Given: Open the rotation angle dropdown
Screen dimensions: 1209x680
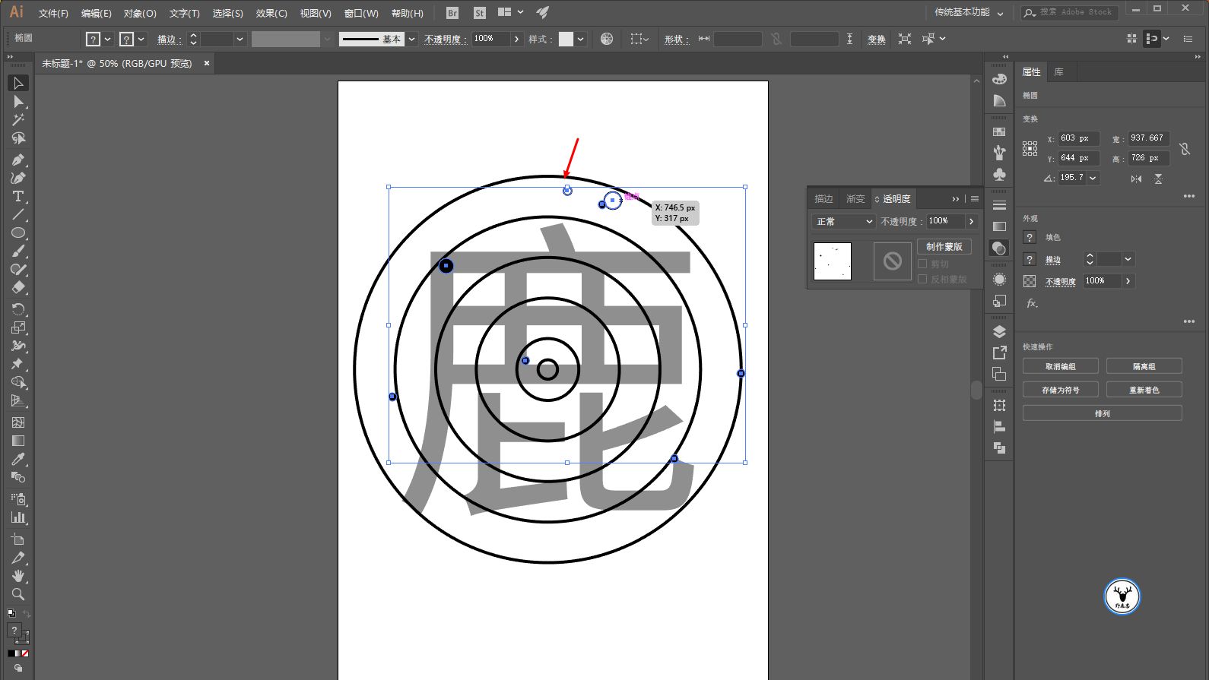Looking at the screenshot, I should pyautogui.click(x=1093, y=179).
